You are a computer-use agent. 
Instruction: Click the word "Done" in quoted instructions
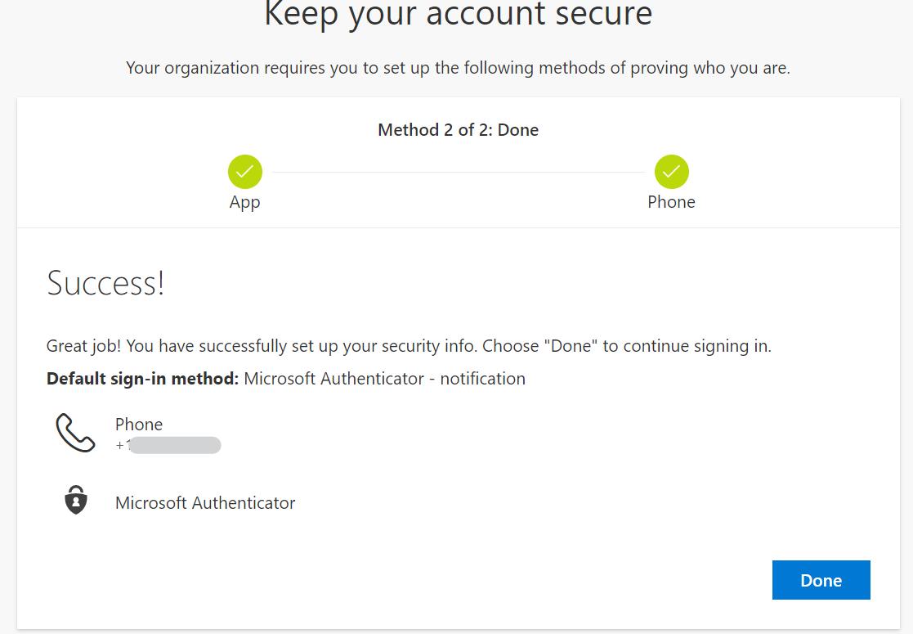click(x=571, y=346)
